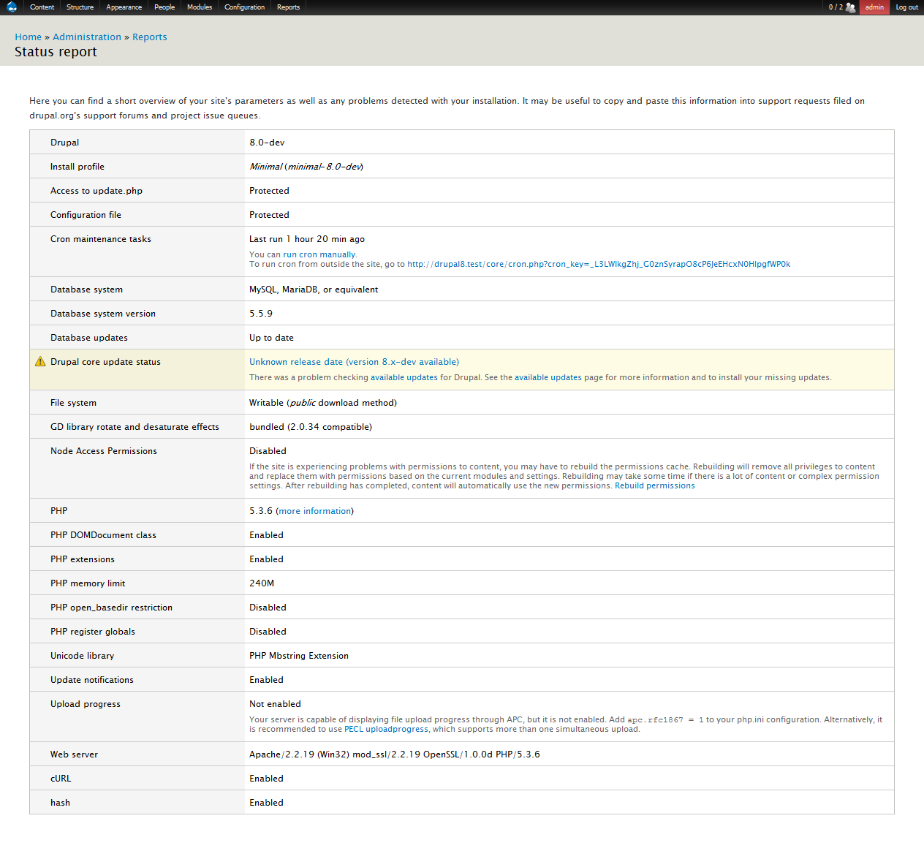Click the Rebuild permissions link
The width and height of the screenshot is (924, 851).
pos(654,485)
